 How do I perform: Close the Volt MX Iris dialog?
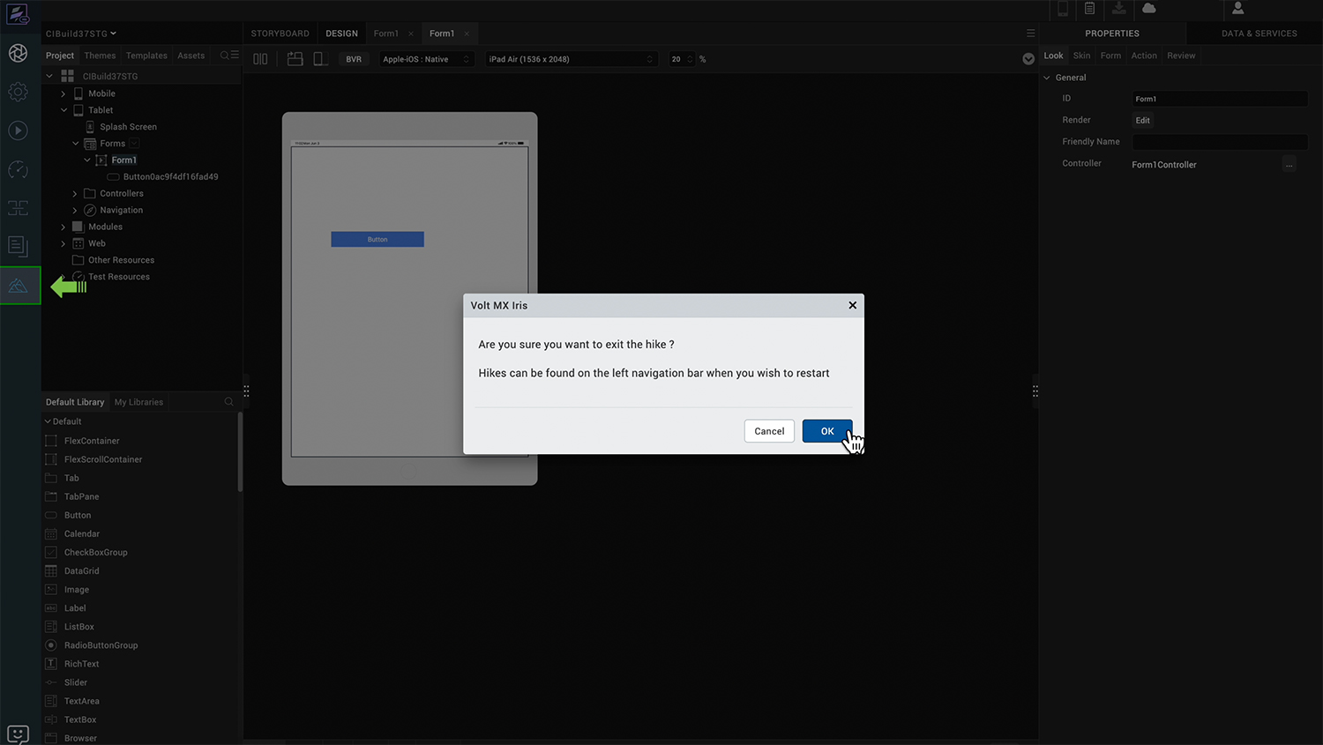pos(852,305)
